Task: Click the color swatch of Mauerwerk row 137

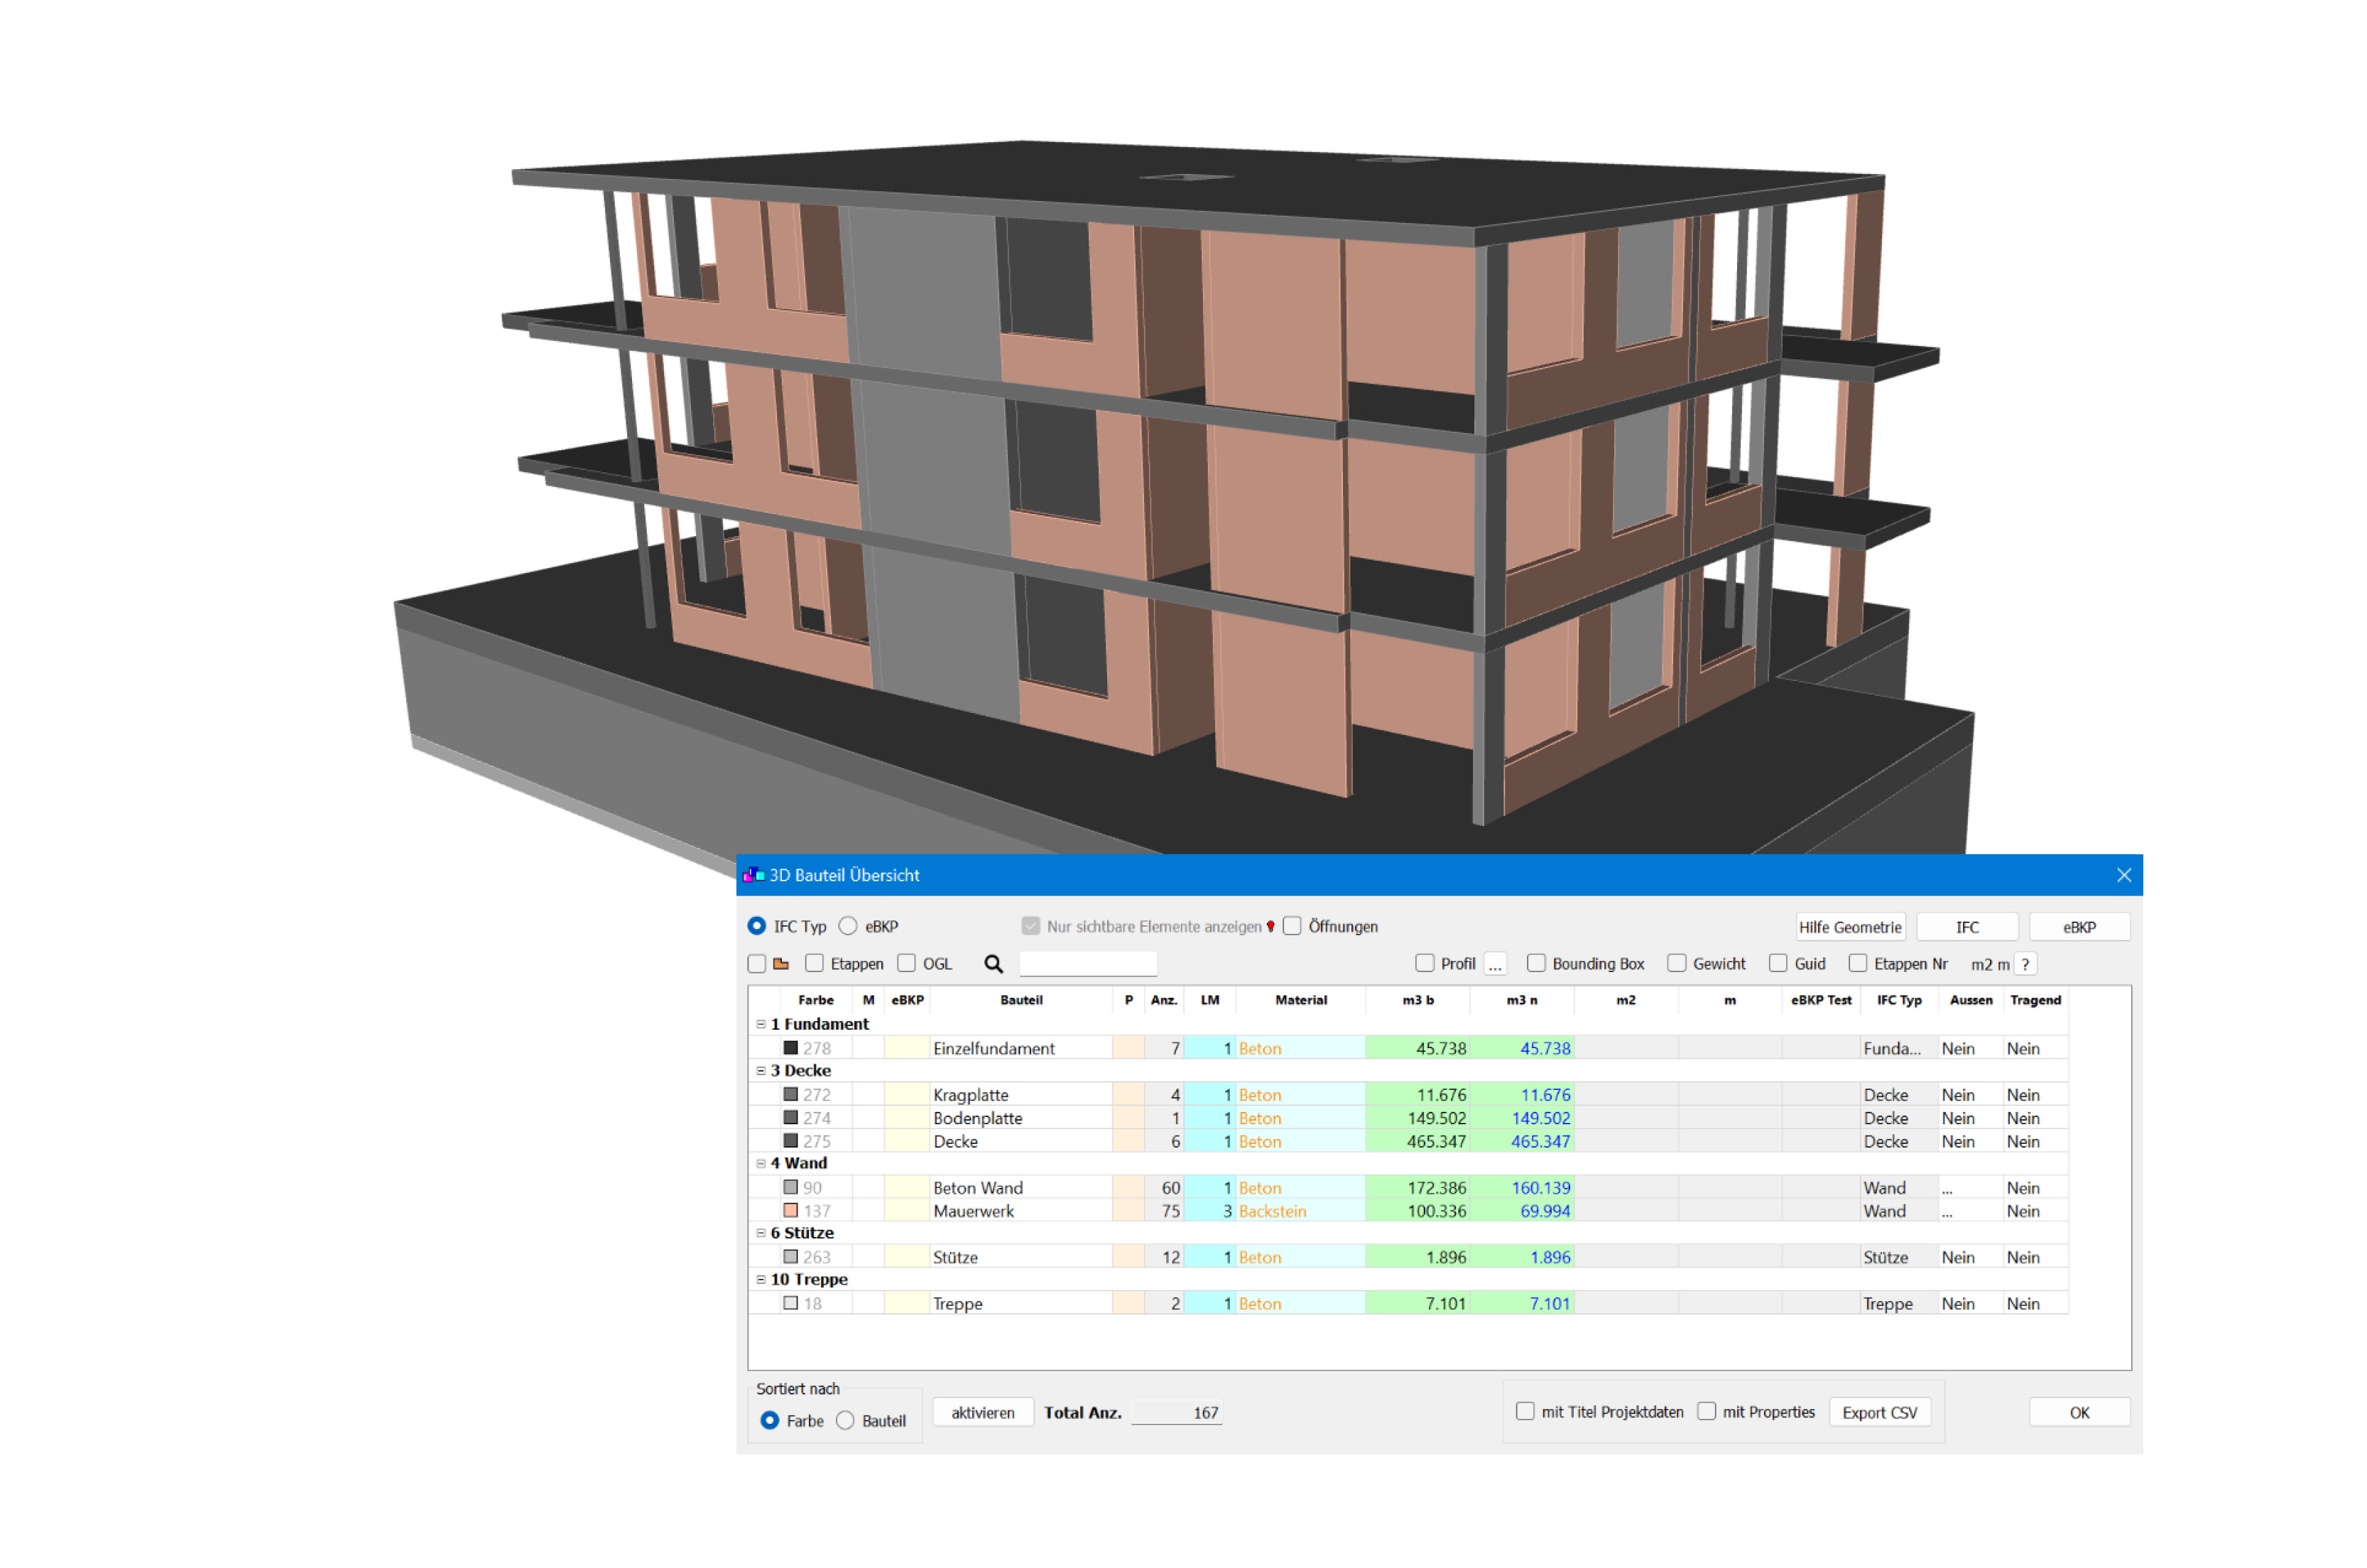Action: pyautogui.click(x=790, y=1211)
